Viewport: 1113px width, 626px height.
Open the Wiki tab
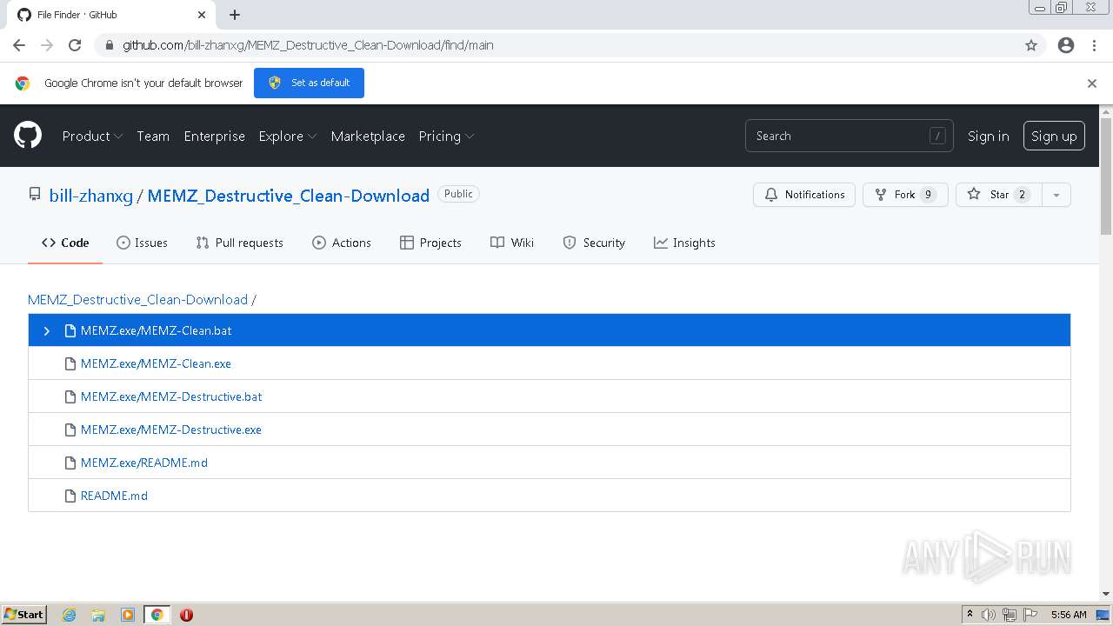(x=512, y=243)
